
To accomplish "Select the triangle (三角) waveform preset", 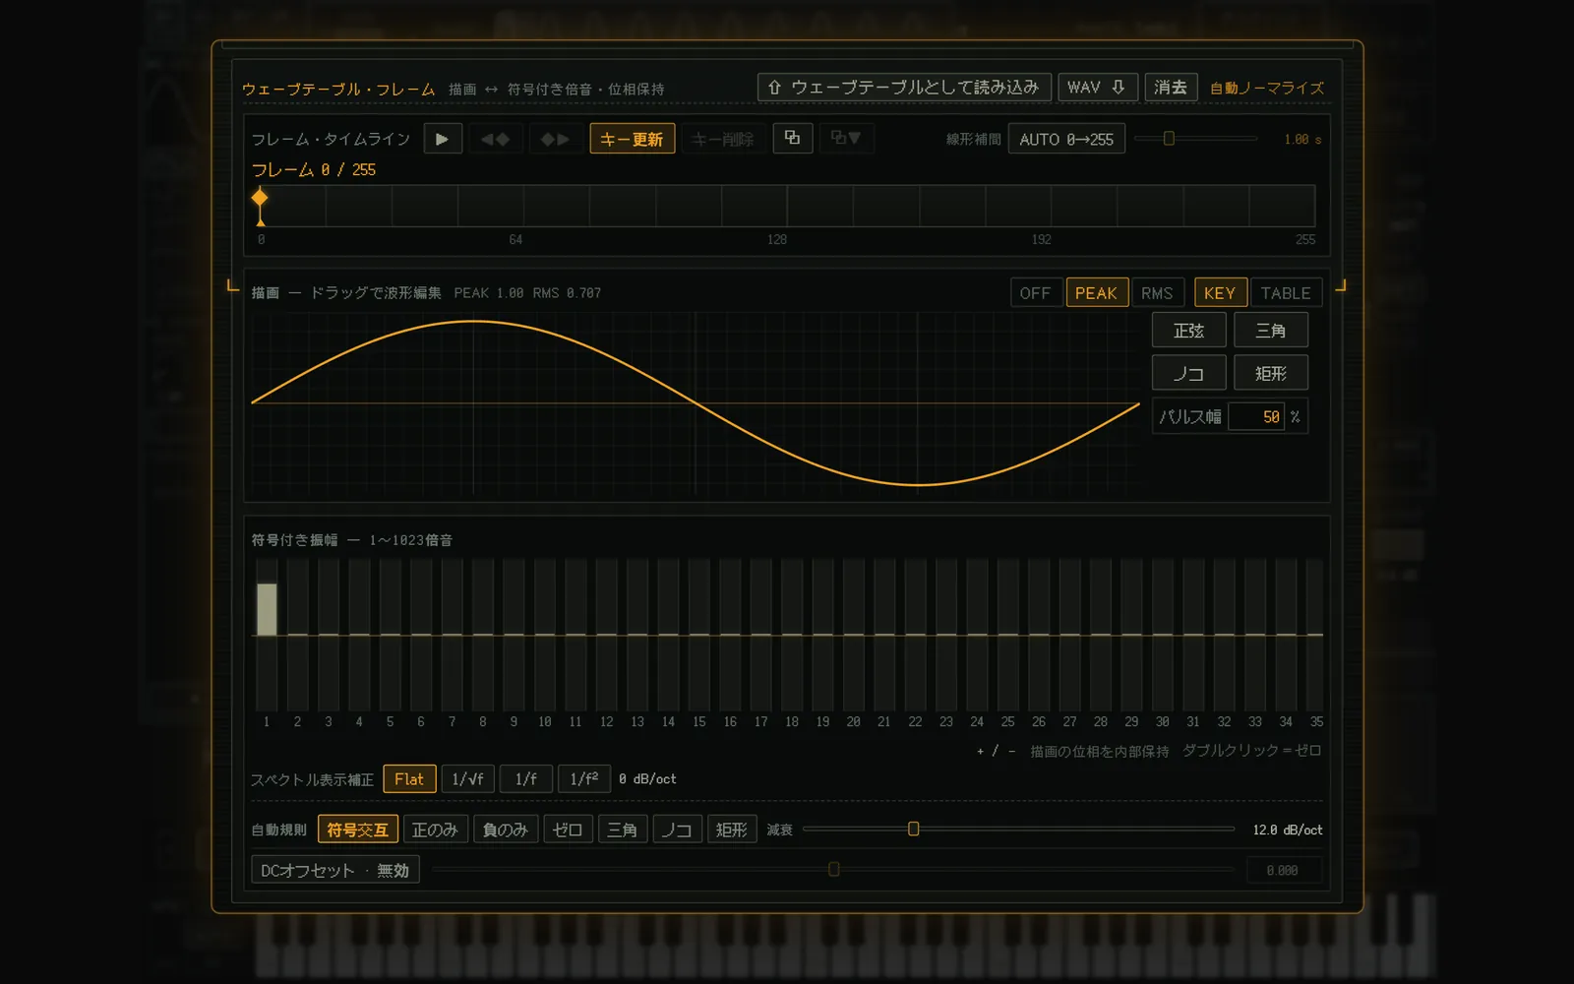I will 1271,331.
